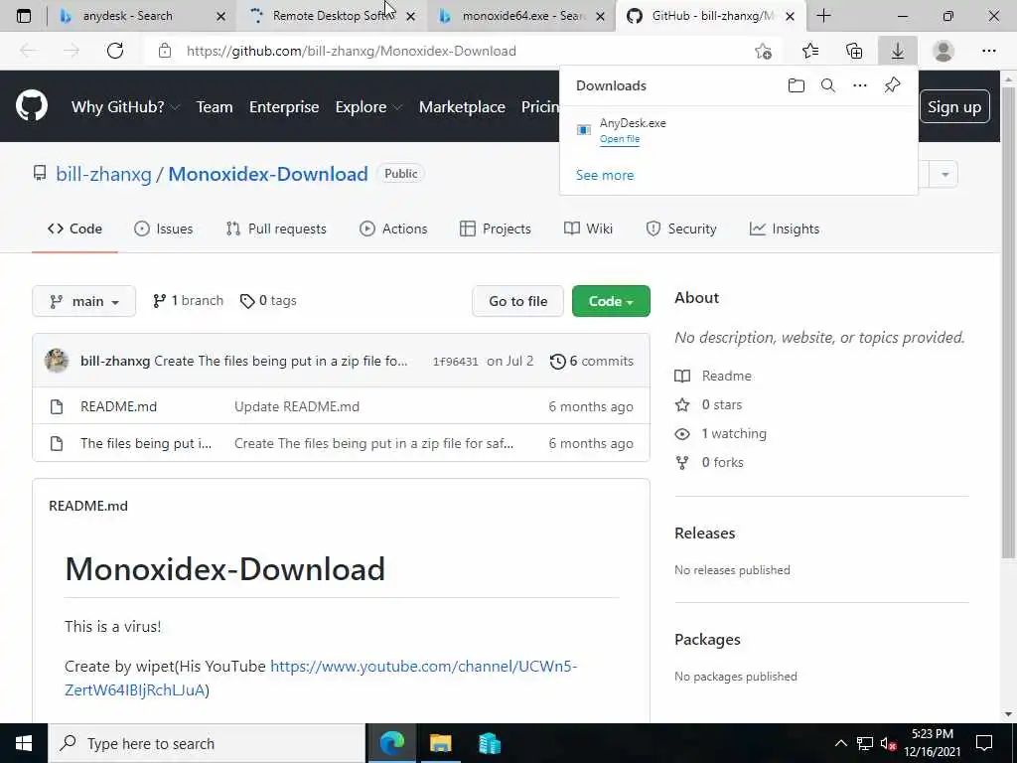Viewport: 1017px width, 763px height.
Task: Open the Pull requests tab
Action: click(x=276, y=229)
